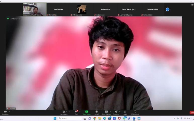Viewport: 194px width, 121px height.
Task: Open the Reactions menu
Action: coord(116,112)
